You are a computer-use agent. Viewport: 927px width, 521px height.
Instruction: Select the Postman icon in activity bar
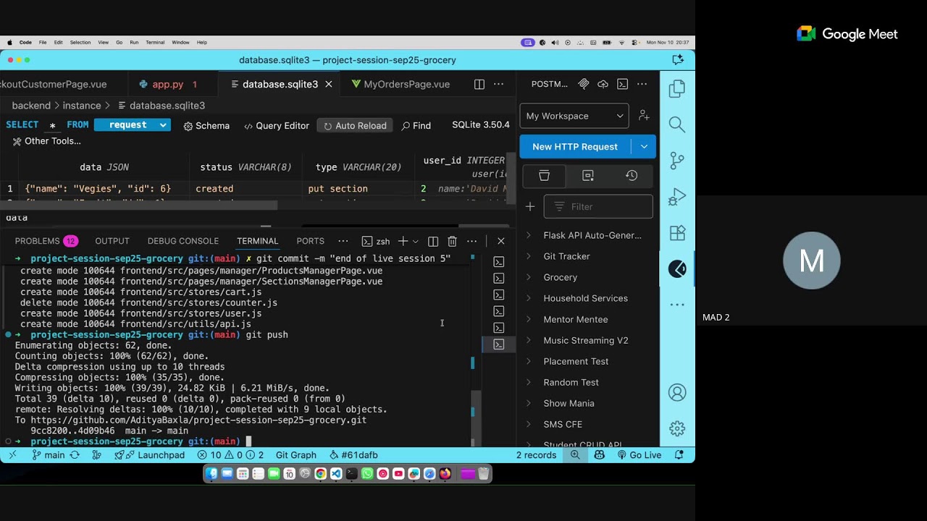coord(677,269)
